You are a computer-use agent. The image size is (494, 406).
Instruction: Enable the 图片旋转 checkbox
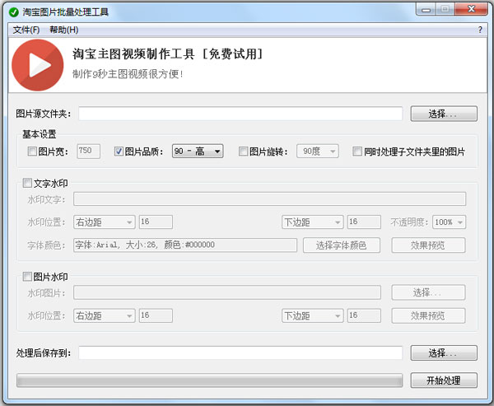click(243, 152)
